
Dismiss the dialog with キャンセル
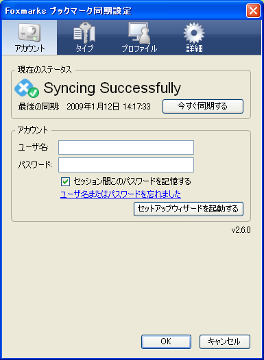point(225,342)
